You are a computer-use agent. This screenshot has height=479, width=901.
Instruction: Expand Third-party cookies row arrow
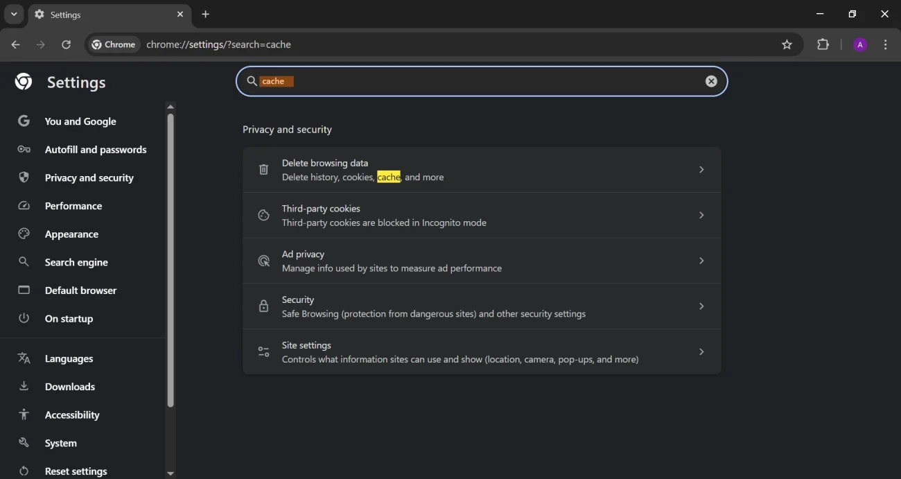pos(701,216)
